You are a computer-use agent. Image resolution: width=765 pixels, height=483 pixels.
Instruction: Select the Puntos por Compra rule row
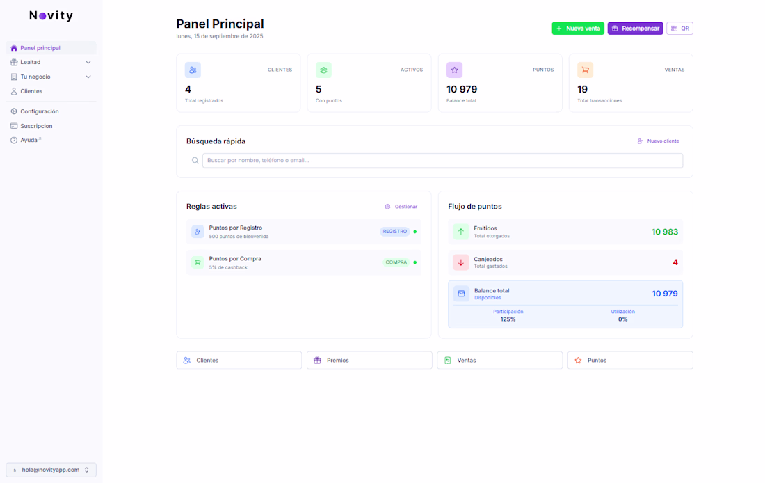coord(303,262)
